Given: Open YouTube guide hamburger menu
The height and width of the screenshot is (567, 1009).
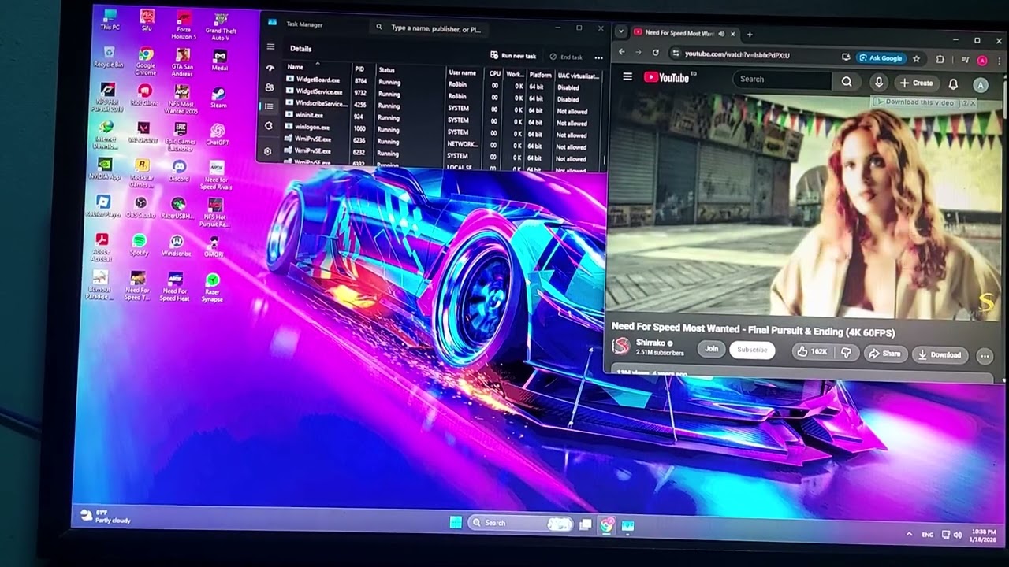Looking at the screenshot, I should tap(627, 76).
